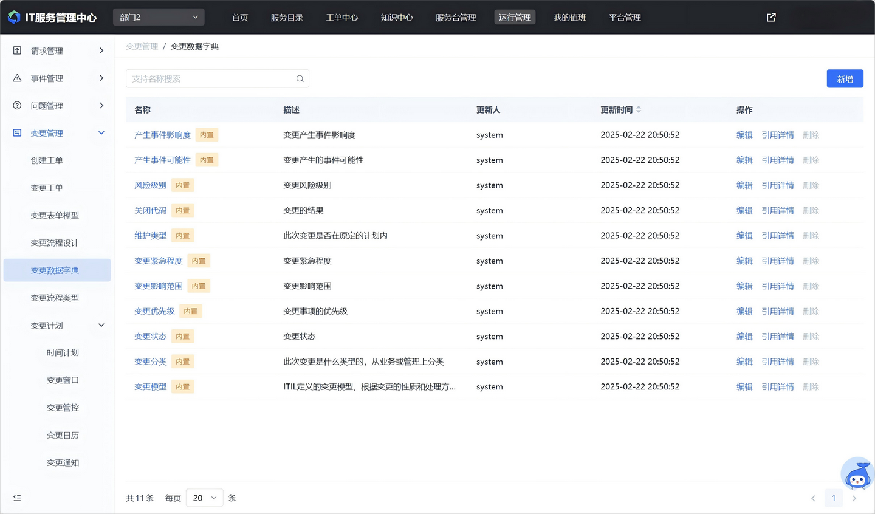
Task: Click the 事件管理 warning triangle icon
Action: [x=17, y=78]
